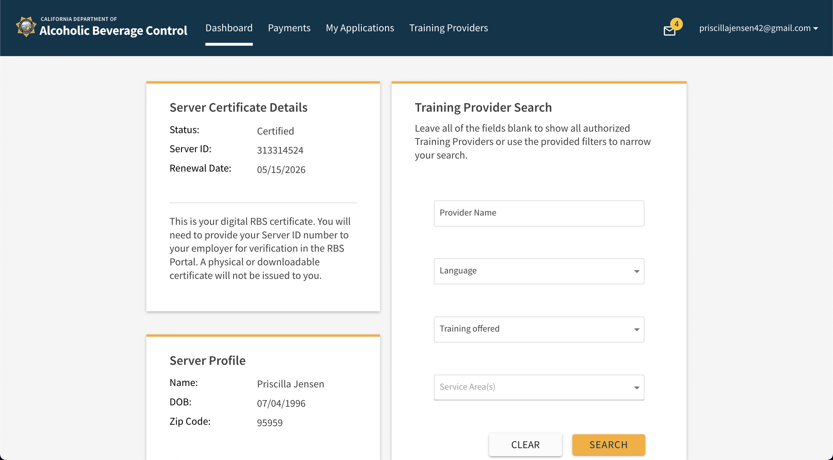Screen dimensions: 833x460
Task: Open the priscillajensen42@gmail.com account menu
Action: (x=754, y=28)
